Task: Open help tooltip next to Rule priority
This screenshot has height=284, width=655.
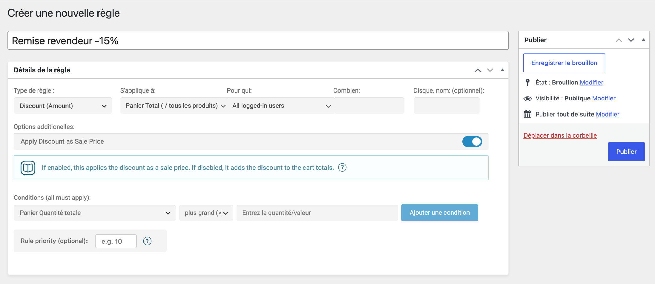Action: 147,241
